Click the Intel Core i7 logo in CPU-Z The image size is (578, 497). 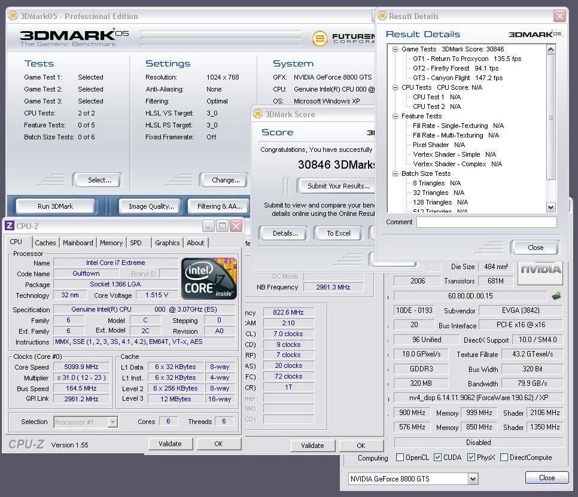tap(209, 279)
